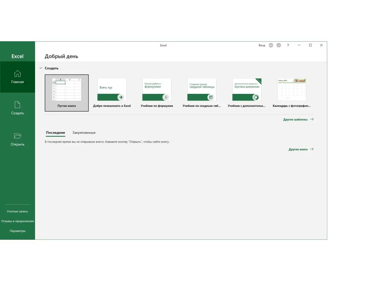
Task: Open Учетная запись in the sidebar
Action: pyautogui.click(x=18, y=211)
